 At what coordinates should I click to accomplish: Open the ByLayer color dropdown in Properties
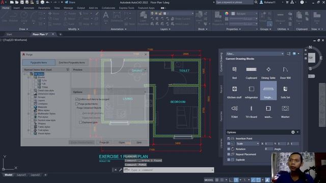click(x=244, y=14)
